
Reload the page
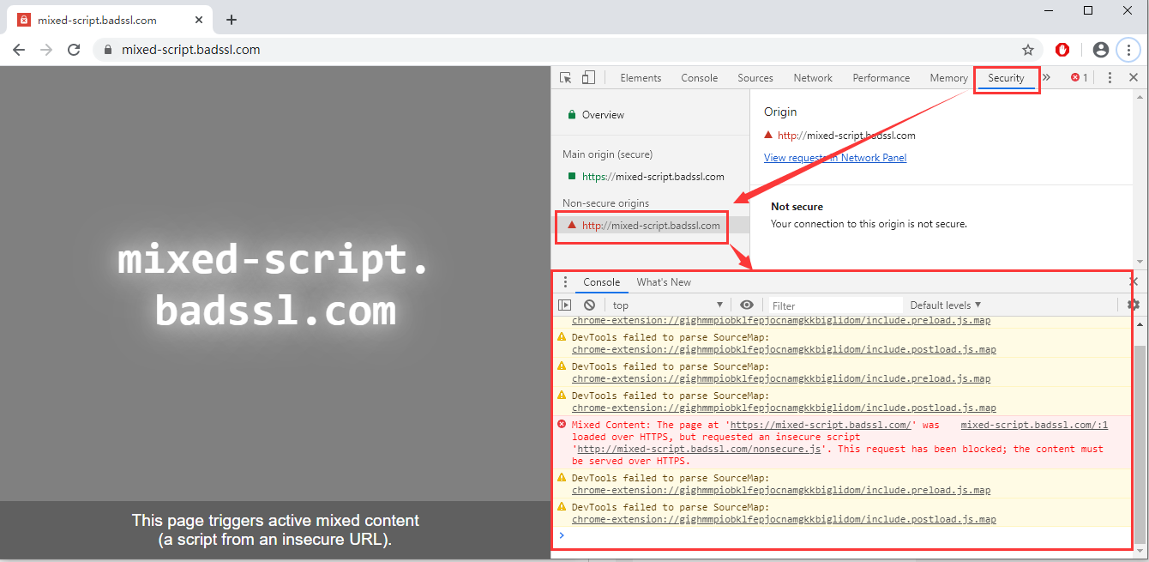(74, 50)
